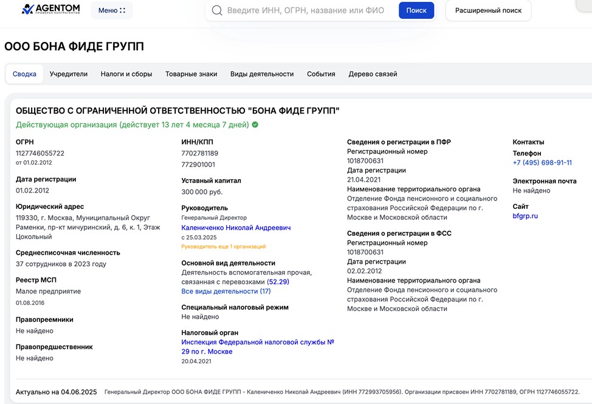This screenshot has width=592, height=404.
Task: Click the green verified checkmark icon
Action: pos(255,125)
